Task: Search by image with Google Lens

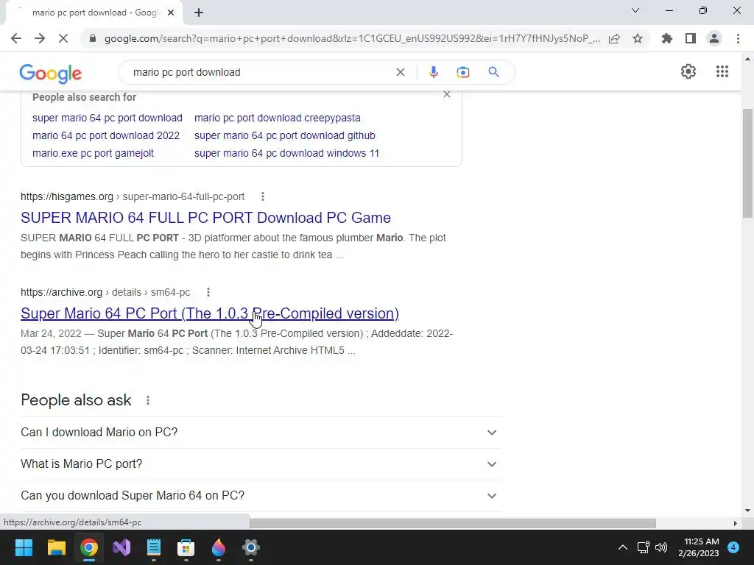Action: [462, 72]
